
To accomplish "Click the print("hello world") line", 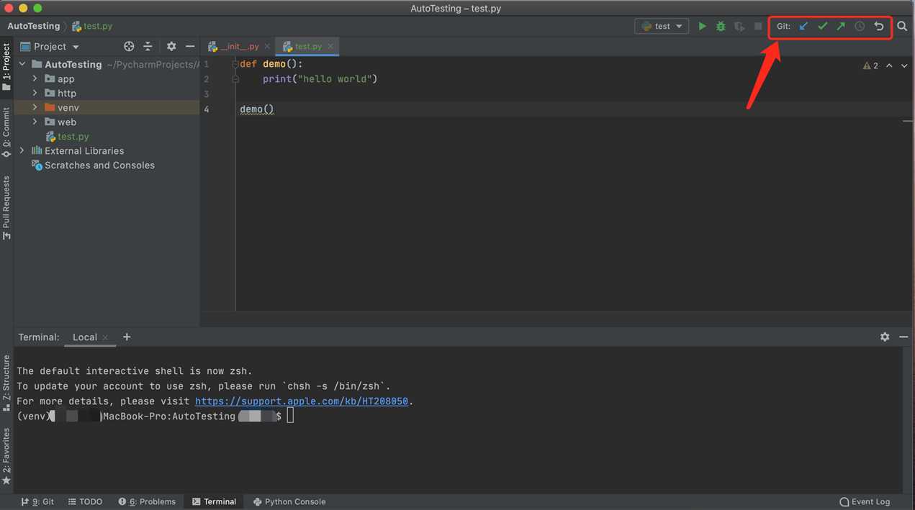I will pyautogui.click(x=320, y=78).
